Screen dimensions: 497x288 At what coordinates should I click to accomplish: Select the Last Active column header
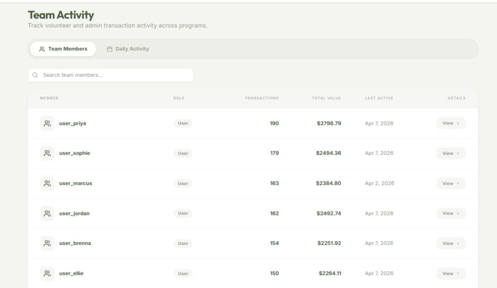379,98
